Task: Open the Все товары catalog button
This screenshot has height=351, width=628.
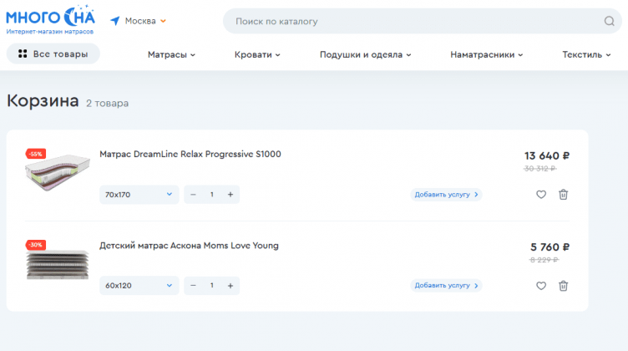Action: (x=53, y=53)
